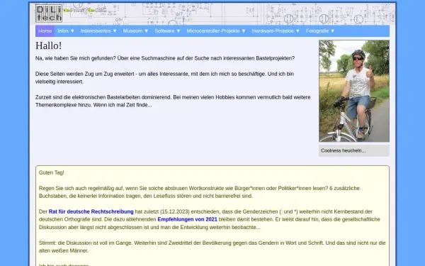Open the Privat link in header

coord(77,11)
